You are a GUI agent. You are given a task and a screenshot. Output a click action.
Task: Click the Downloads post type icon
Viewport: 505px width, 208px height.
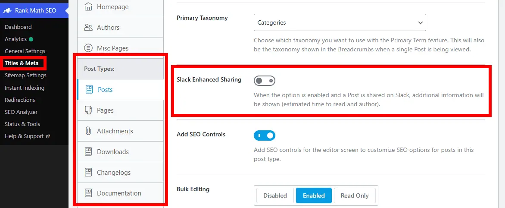[88, 152]
